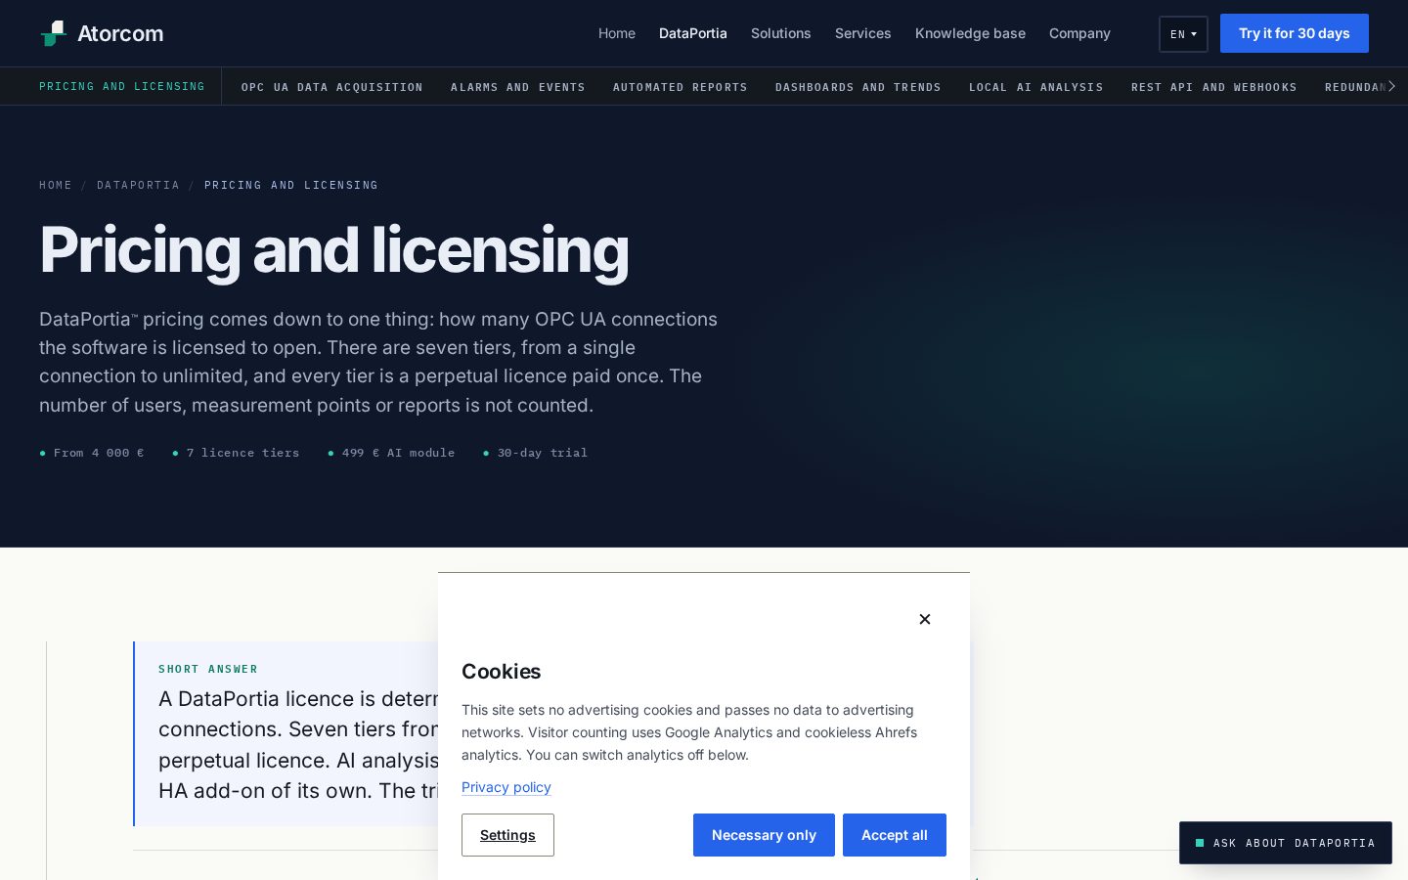1408x880 pixels.
Task: Click the 'SHORT ANSWER' label
Action: pos(208,669)
